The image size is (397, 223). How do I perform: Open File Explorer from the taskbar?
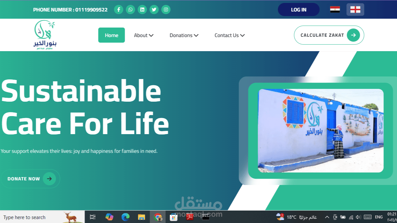point(142,217)
